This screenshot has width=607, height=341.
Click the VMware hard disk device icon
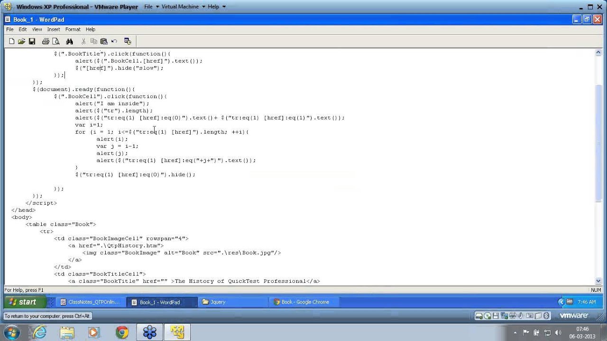pyautogui.click(x=479, y=316)
